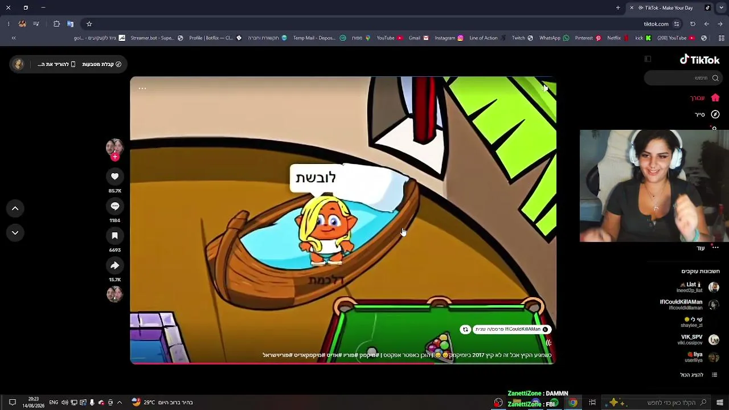Open a new Chrome tab
The image size is (729, 410).
[618, 8]
